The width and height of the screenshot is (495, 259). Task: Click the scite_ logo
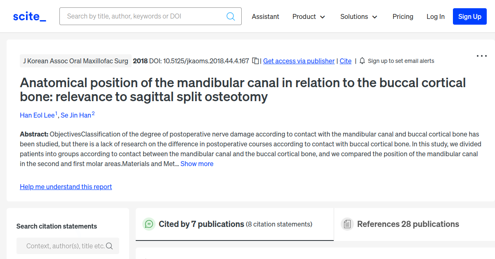click(x=29, y=16)
